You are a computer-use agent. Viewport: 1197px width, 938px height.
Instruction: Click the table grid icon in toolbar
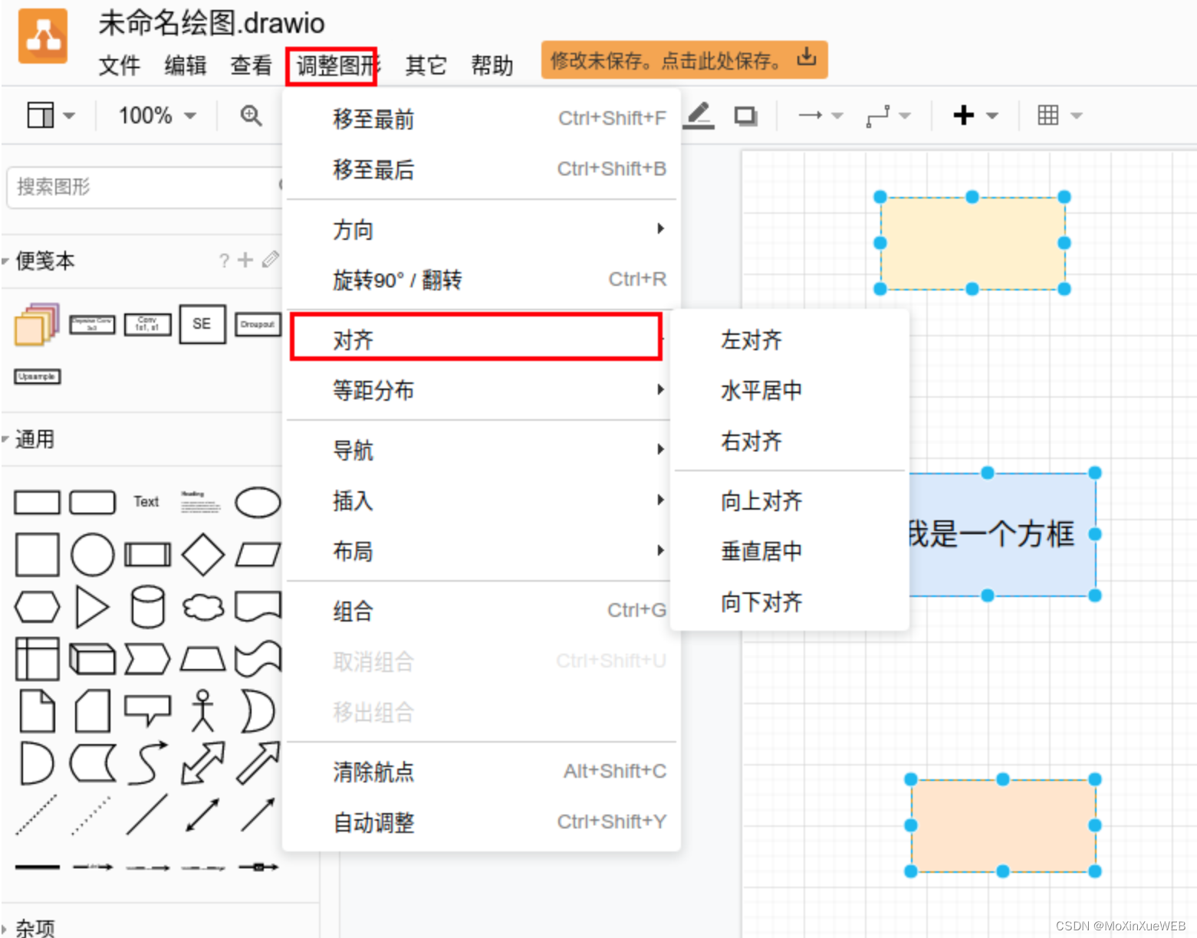[1048, 115]
